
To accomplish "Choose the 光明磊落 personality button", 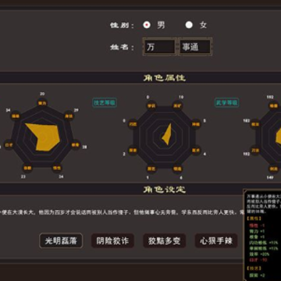I will point(61,240).
